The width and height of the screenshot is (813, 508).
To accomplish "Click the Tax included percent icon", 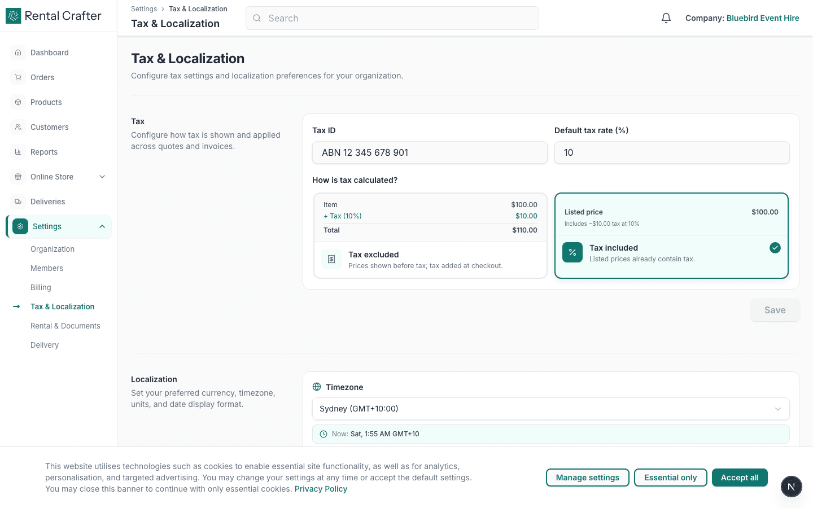I will (x=572, y=252).
